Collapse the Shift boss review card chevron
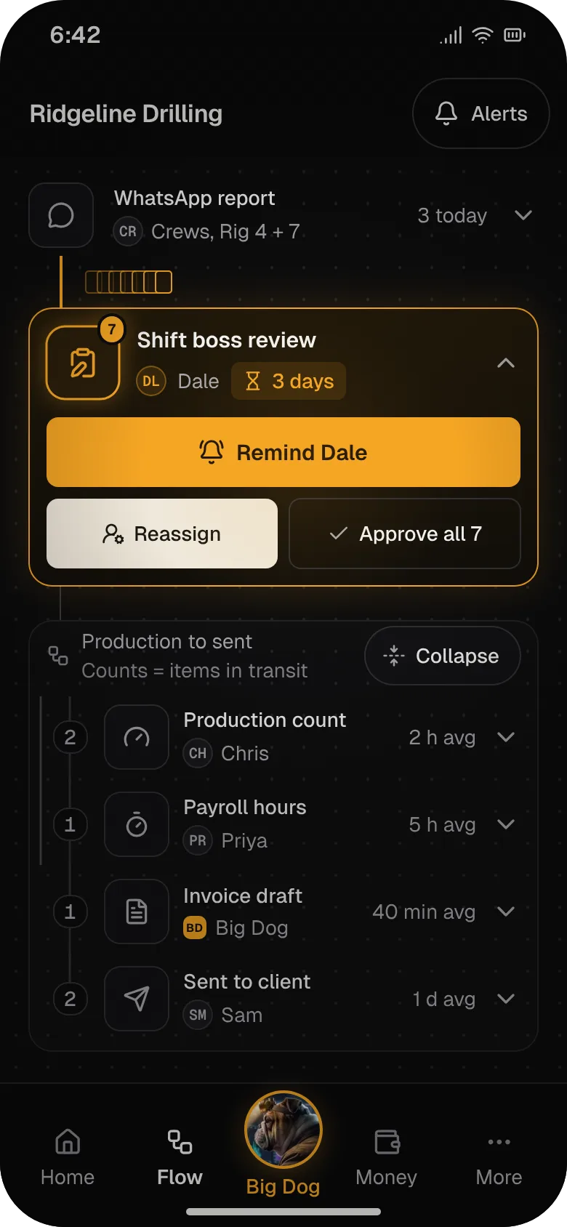The height and width of the screenshot is (1227, 567). (x=506, y=363)
